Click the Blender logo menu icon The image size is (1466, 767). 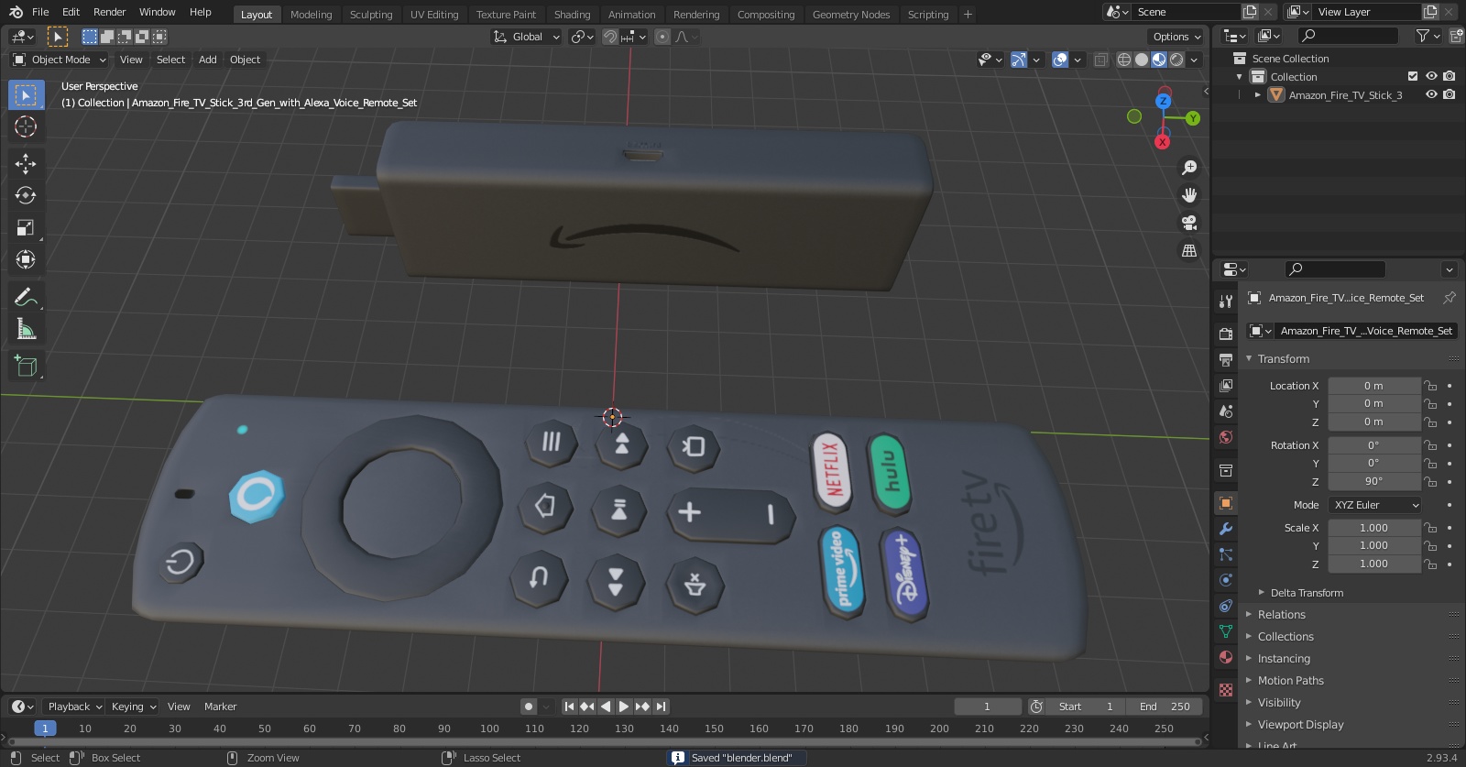click(x=16, y=12)
